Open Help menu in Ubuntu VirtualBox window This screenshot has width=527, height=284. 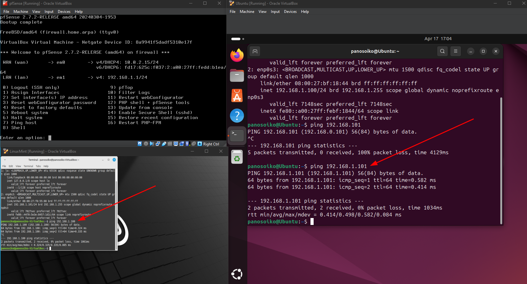(x=305, y=12)
